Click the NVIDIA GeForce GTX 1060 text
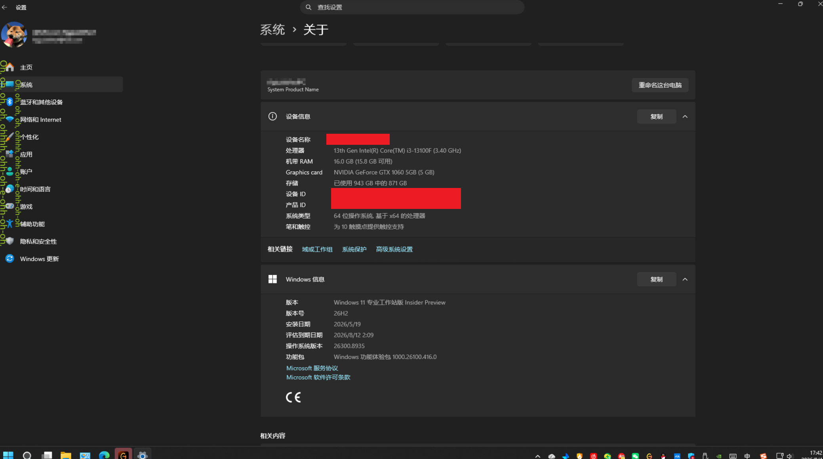This screenshot has width=823, height=459. tap(384, 172)
